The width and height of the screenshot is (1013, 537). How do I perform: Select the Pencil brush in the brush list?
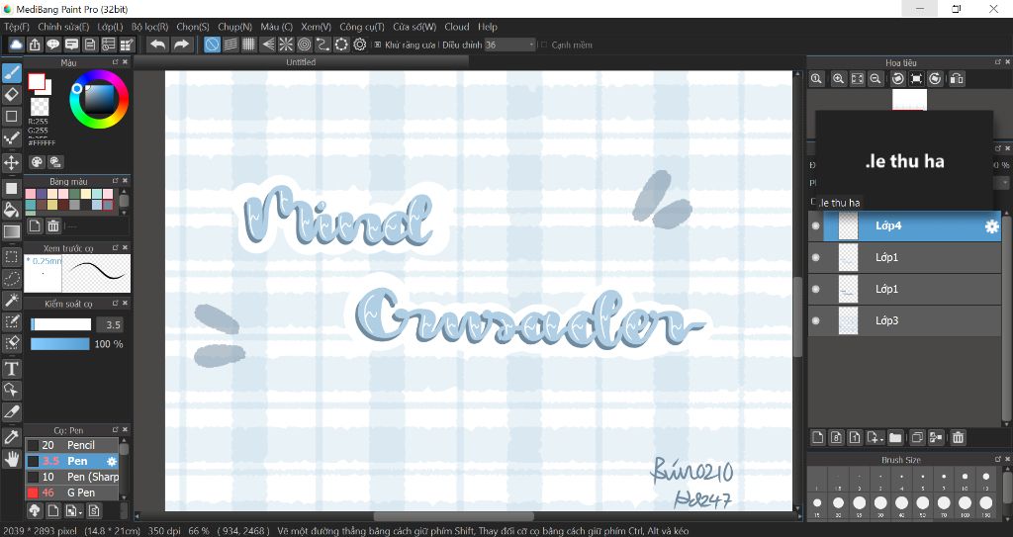click(71, 445)
